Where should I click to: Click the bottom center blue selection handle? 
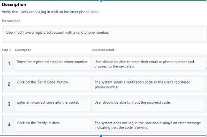[101, 136]
